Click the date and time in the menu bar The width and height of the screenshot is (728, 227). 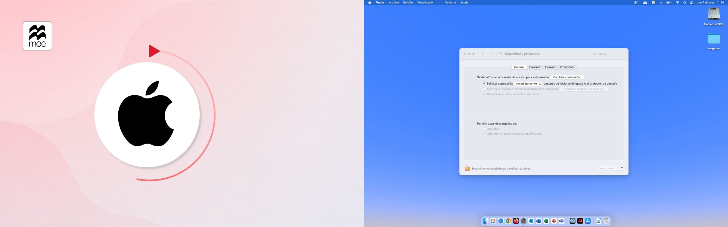pyautogui.click(x=710, y=3)
